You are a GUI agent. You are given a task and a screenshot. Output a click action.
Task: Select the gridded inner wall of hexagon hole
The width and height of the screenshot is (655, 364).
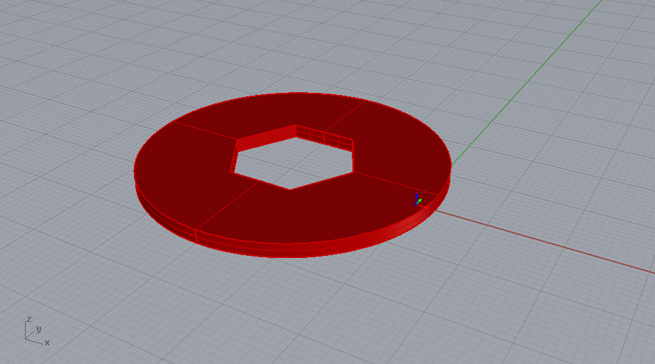coord(325,137)
